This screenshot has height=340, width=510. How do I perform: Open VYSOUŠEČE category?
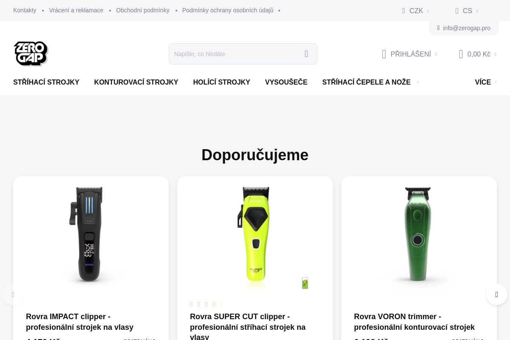(286, 82)
